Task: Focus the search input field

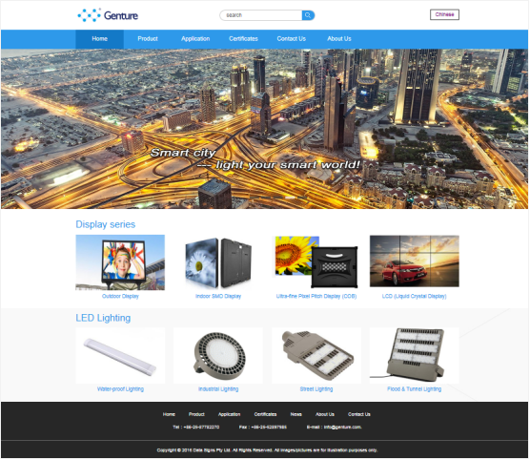Action: tap(261, 15)
